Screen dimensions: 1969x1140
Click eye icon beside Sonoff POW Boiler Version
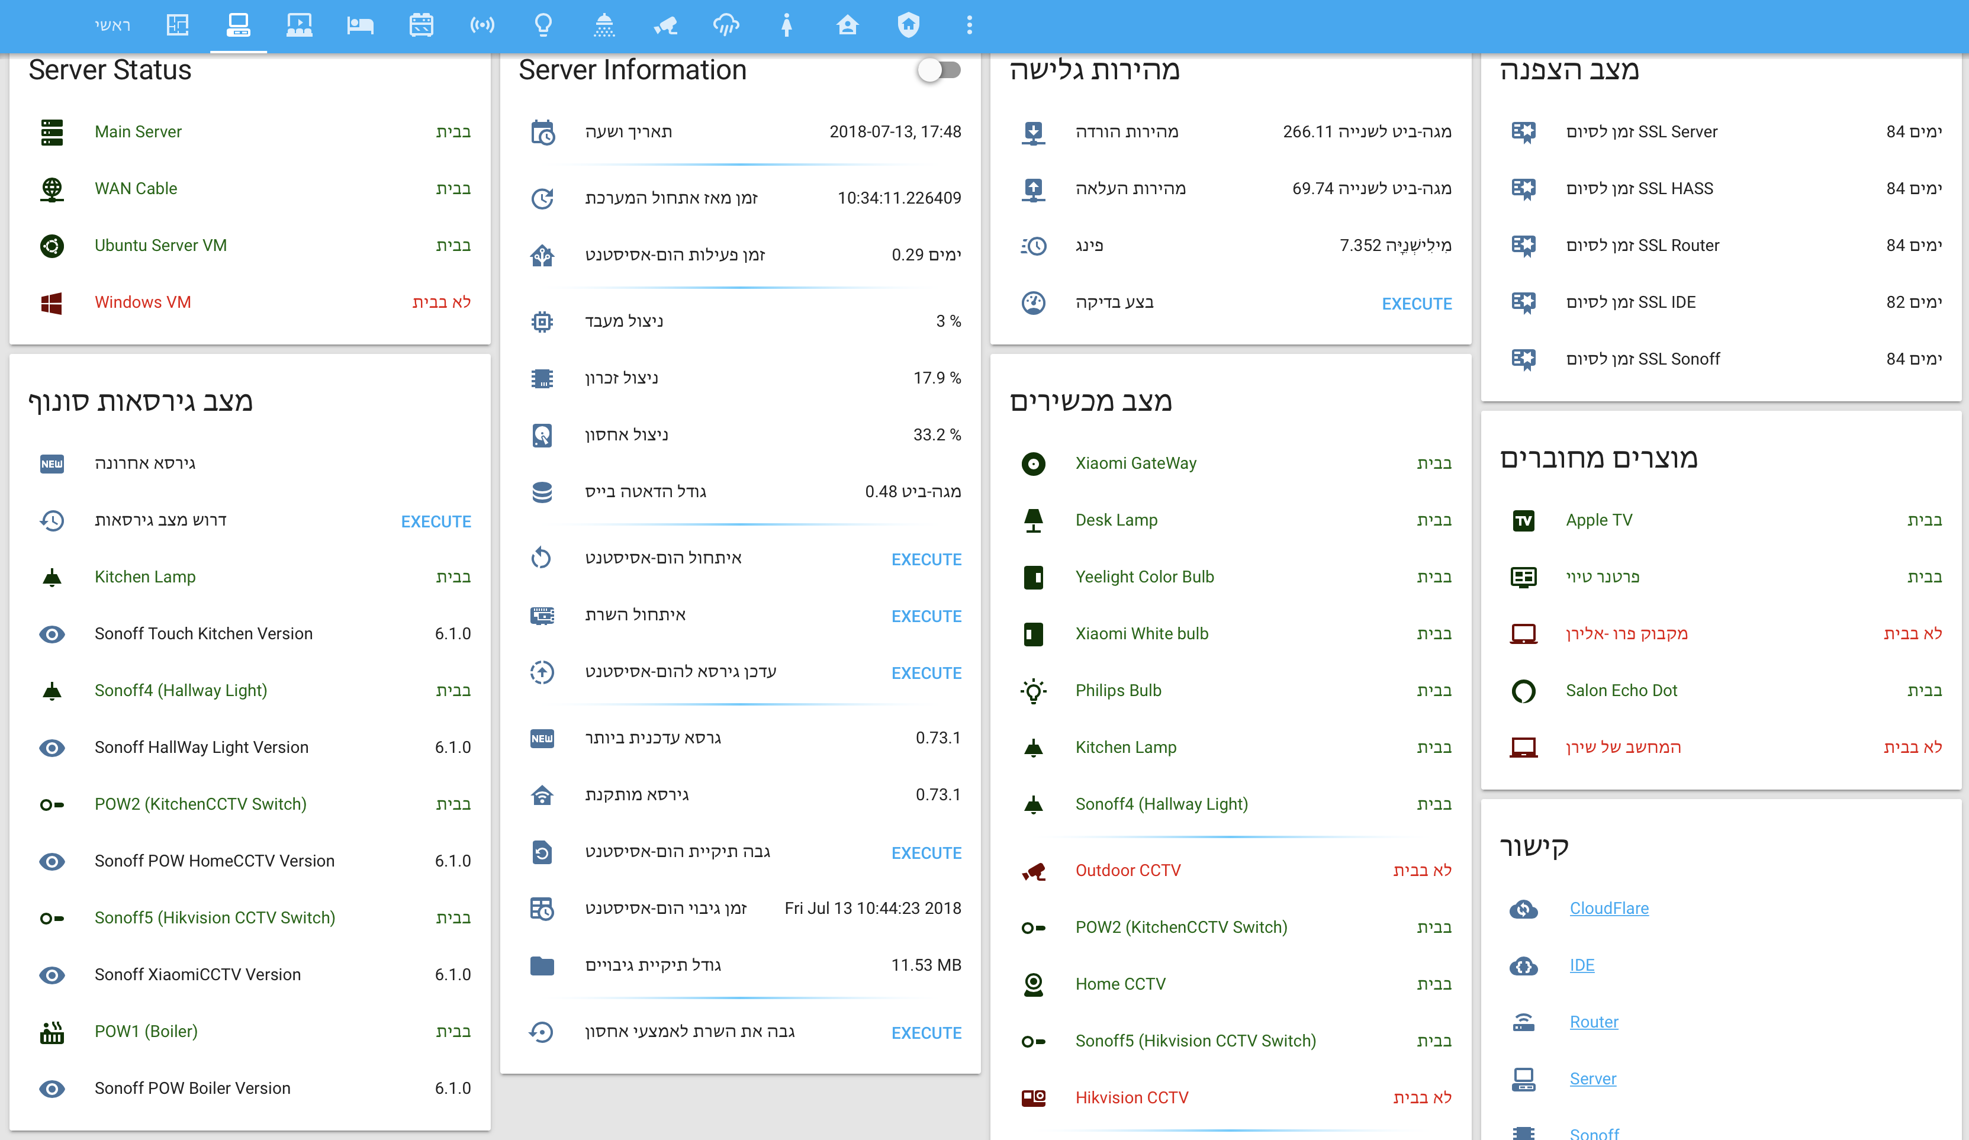point(52,1089)
